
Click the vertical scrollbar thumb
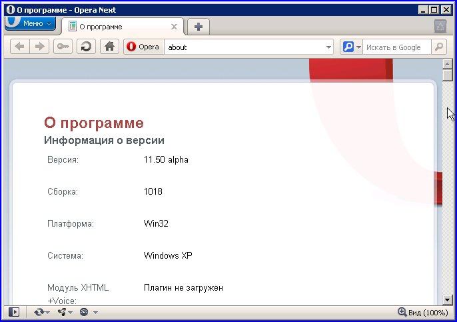coord(447,75)
